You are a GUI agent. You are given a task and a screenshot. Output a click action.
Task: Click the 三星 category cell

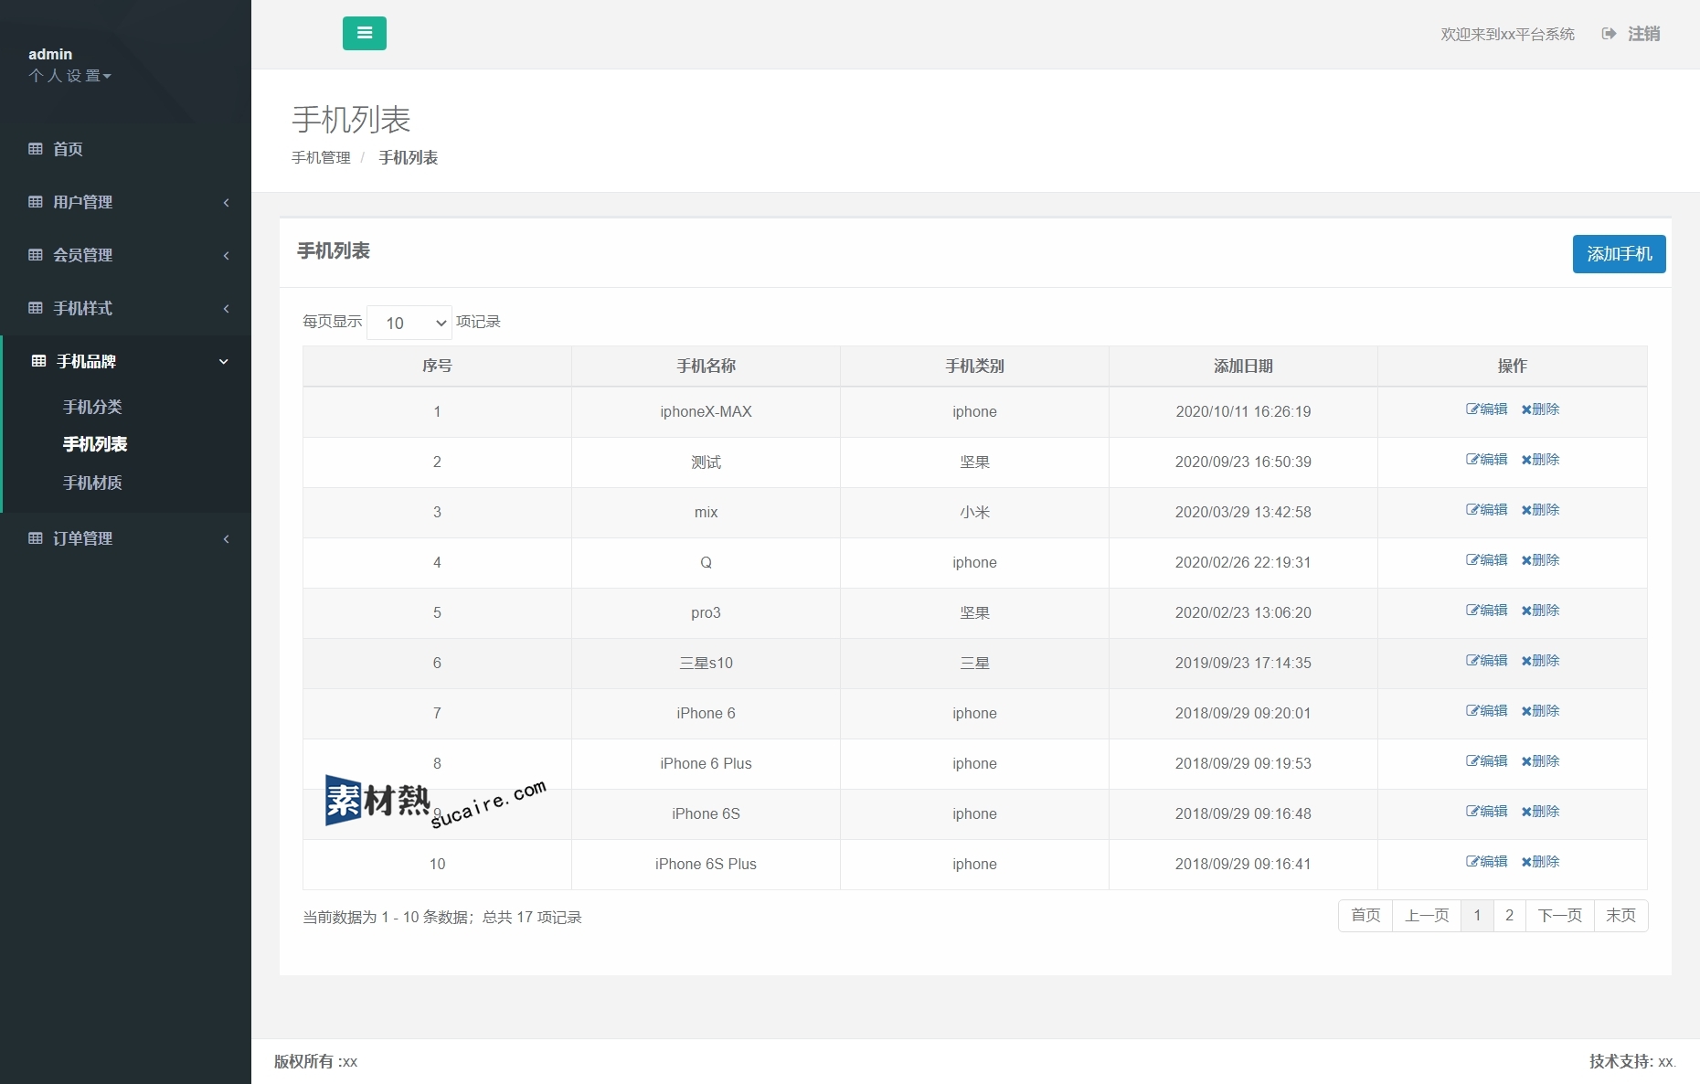(974, 664)
